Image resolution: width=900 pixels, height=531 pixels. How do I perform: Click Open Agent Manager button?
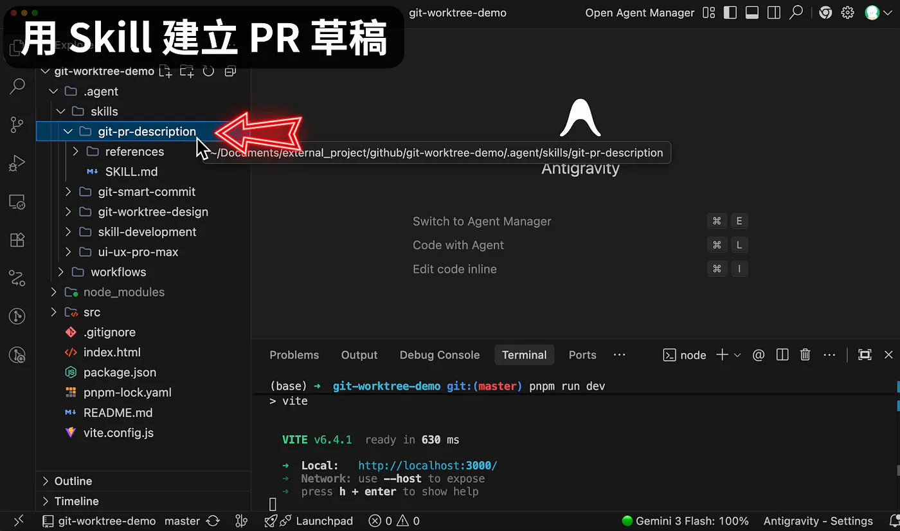[640, 13]
